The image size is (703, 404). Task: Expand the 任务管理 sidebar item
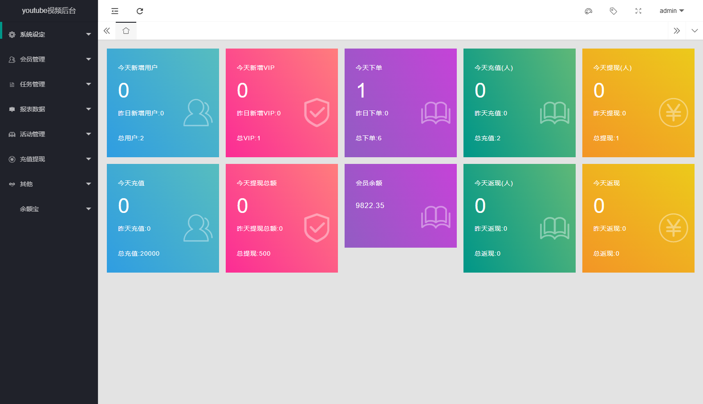tap(49, 84)
